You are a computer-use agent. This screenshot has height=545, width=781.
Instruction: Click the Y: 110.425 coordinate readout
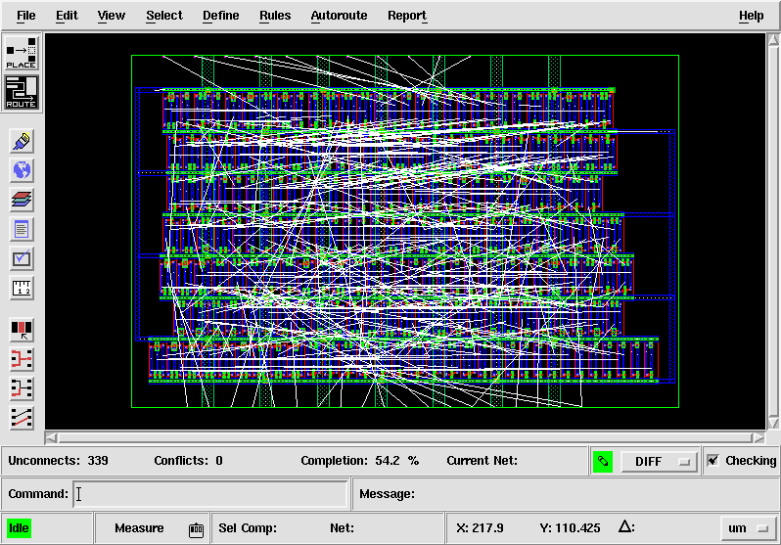click(x=570, y=528)
